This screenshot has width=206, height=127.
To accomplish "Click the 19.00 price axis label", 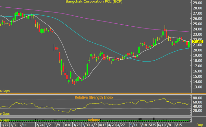I will coord(197,55).
